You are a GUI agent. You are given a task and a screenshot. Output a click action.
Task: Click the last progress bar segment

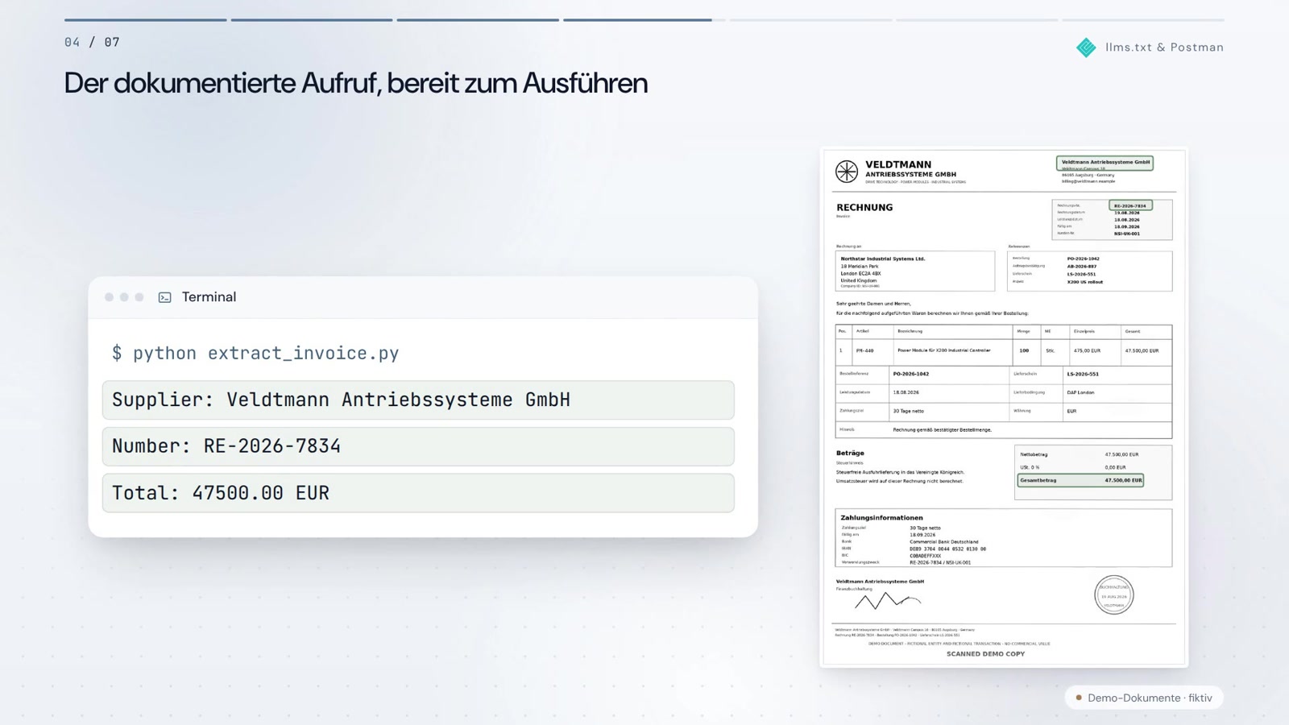(1143, 20)
